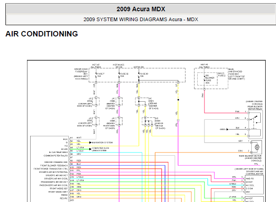This screenshot has width=276, height=202.
Task: Click the 'A11 PPL' connector pin
Action: coord(75,171)
